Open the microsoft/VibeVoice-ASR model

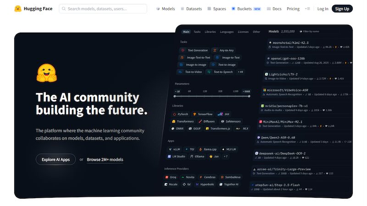pos(288,90)
